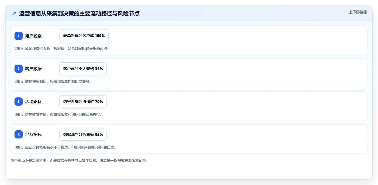The width and height of the screenshot is (378, 185).
Task: Click the 客户数据 row label
Action: 33,69
